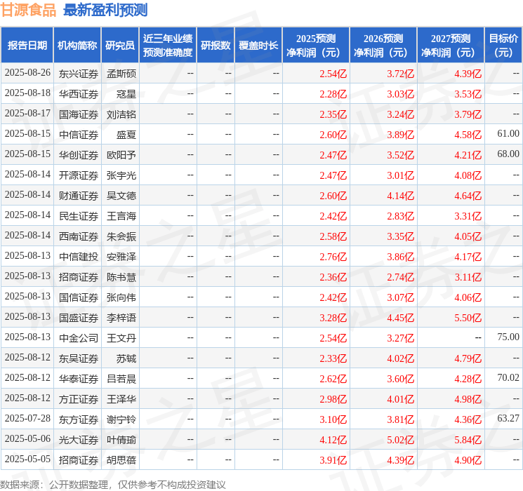Click 方正证券 institution cell
The height and width of the screenshot is (491, 523).
[x=79, y=399]
